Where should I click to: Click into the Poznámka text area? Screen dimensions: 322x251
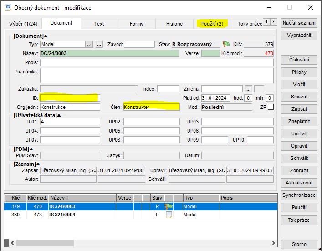[x=157, y=76]
